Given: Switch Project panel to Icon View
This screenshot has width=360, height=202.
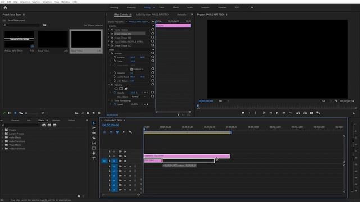Looking at the screenshot, I should pyautogui.click(x=15, y=113).
